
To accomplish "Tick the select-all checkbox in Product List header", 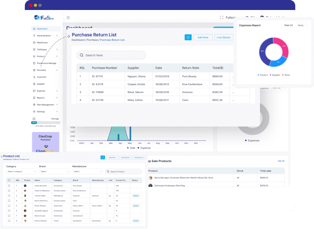I will coord(9,180).
